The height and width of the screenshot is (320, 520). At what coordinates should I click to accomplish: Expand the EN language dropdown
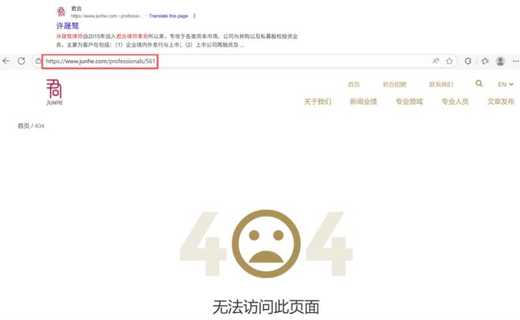pyautogui.click(x=505, y=84)
